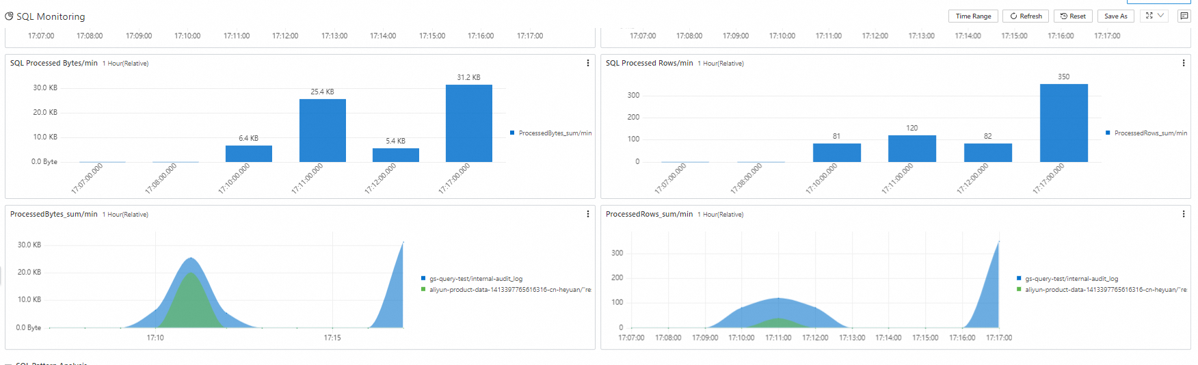Click the Refresh button
Viewport: 1198px width, 365px height.
1026,16
